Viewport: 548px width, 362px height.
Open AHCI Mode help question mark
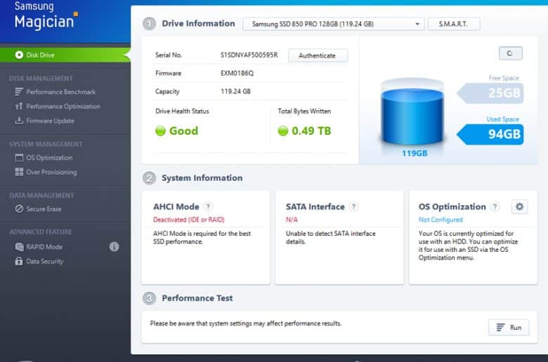point(208,207)
